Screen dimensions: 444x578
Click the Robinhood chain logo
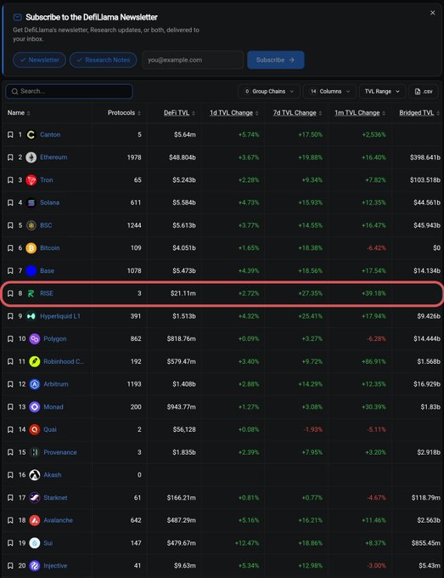click(35, 361)
